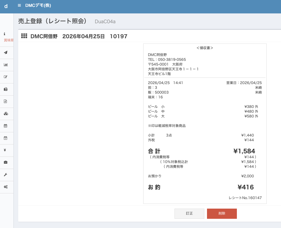Image resolution: width=281 pixels, height=228 pixels.
Task: Click the fax machine icon in sidebar
Action: coord(5,89)
